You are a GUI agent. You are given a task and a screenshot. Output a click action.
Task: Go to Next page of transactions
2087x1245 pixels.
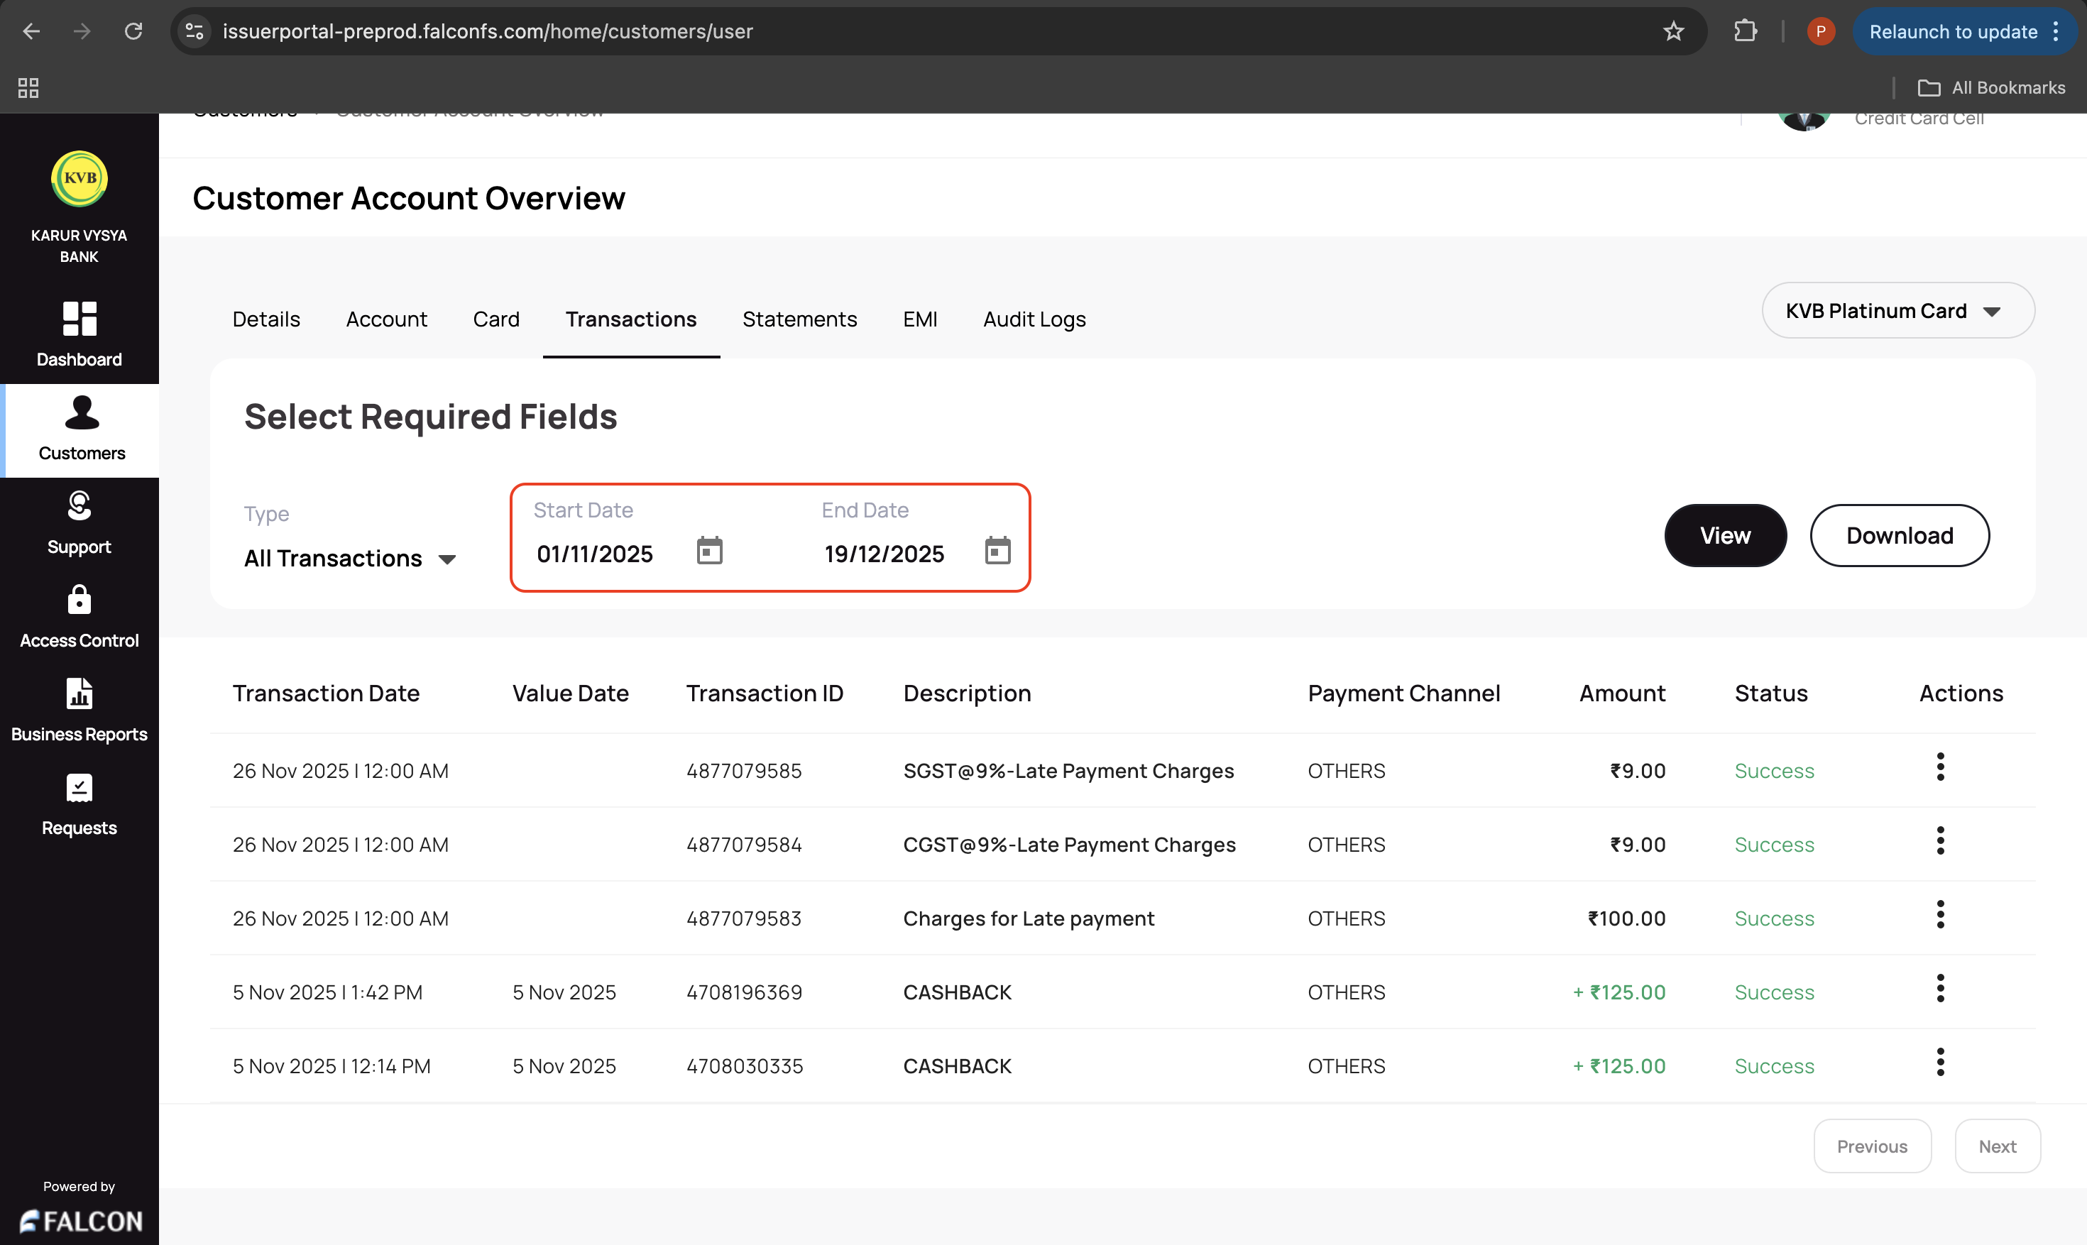point(1996,1146)
